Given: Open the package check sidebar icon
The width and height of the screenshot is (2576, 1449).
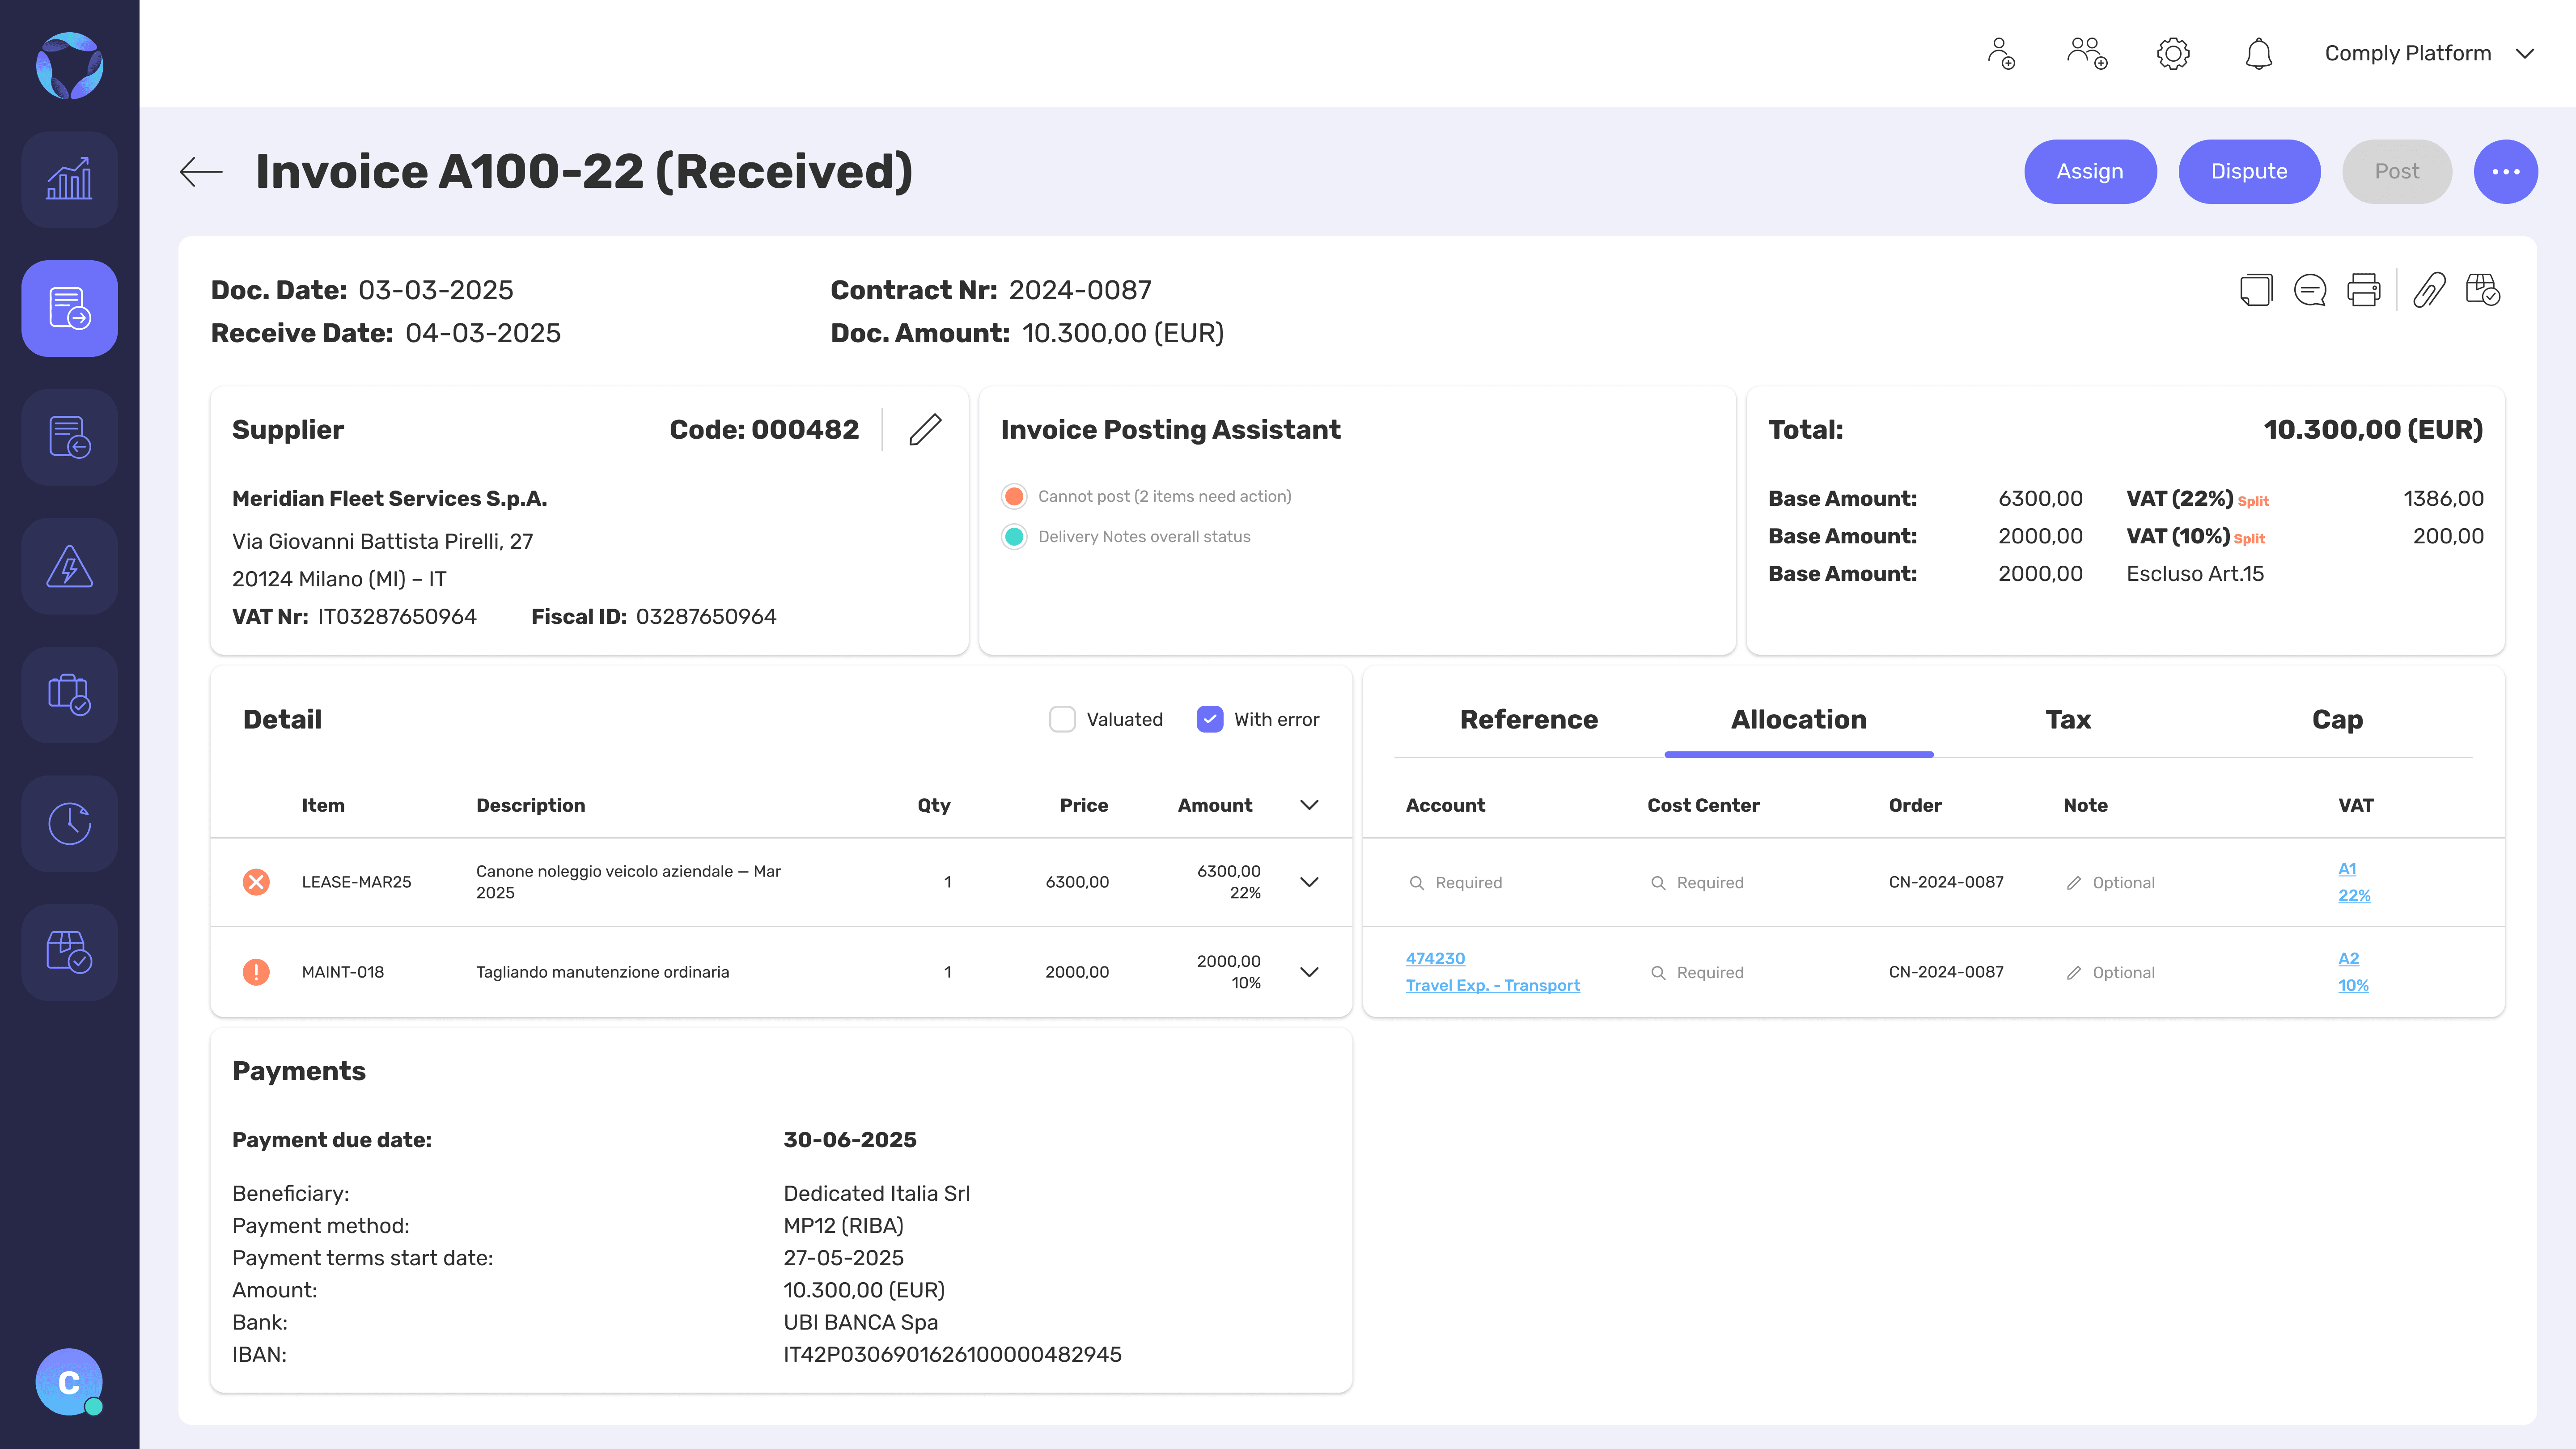Looking at the screenshot, I should [69, 952].
